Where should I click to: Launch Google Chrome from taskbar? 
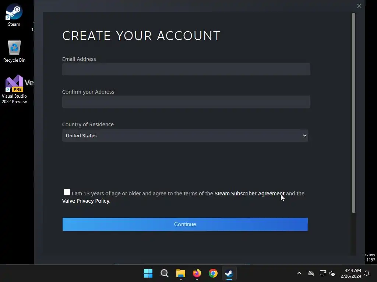pos(213,273)
